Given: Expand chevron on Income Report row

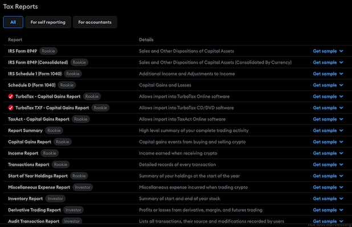Looking at the screenshot, I should 341,153.
